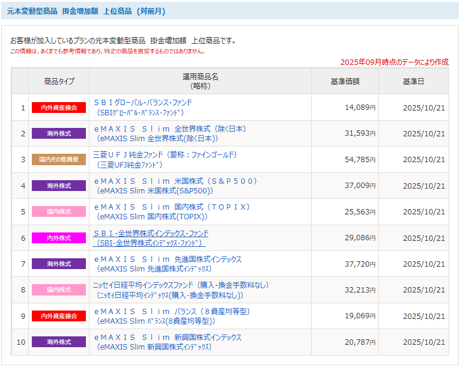Image resolution: width=460 pixels, height=367 pixels.
Task: Click the 54,785円 price value
Action: pos(360,160)
